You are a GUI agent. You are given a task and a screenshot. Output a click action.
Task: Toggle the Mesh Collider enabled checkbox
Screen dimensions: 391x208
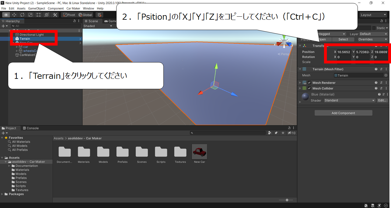[309, 88]
